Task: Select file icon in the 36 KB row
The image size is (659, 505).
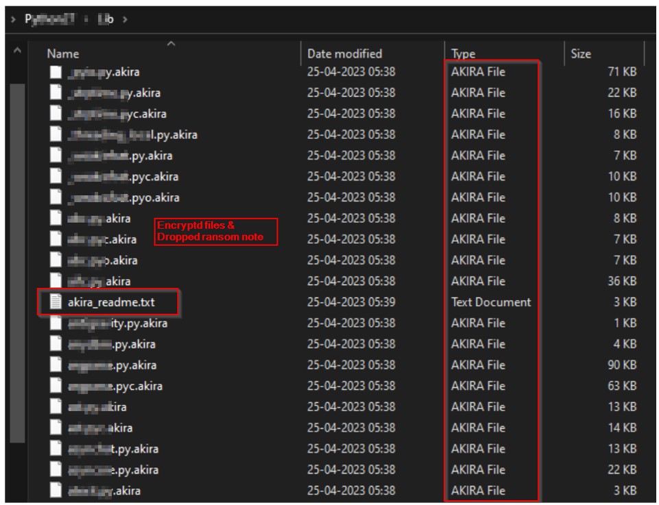Action: [x=56, y=281]
